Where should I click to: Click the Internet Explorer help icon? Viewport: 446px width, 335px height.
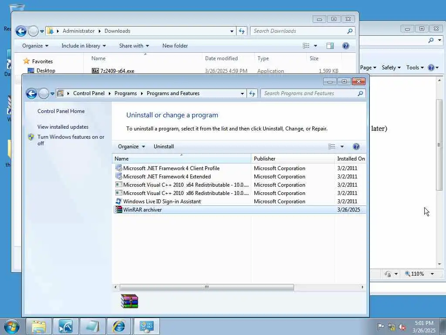pos(431,68)
